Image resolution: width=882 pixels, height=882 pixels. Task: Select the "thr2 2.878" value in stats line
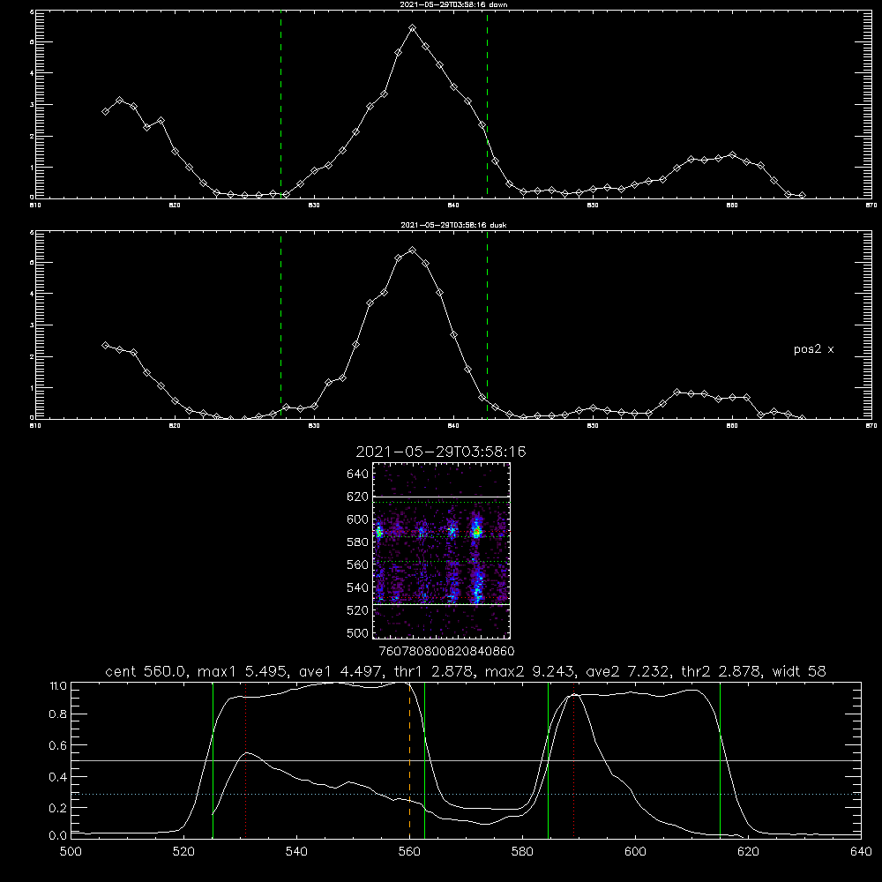pyautogui.click(x=721, y=671)
